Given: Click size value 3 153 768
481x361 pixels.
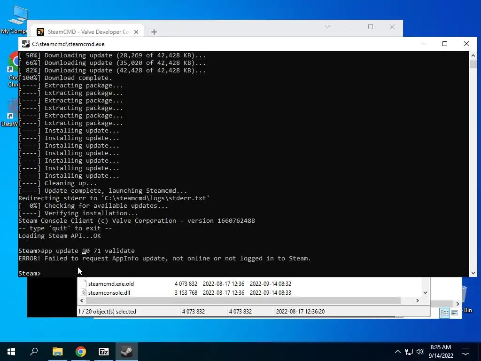Looking at the screenshot, I should pyautogui.click(x=186, y=292).
